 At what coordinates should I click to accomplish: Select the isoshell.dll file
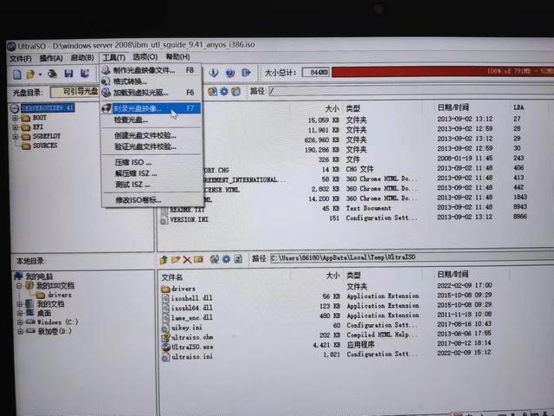pos(191,298)
